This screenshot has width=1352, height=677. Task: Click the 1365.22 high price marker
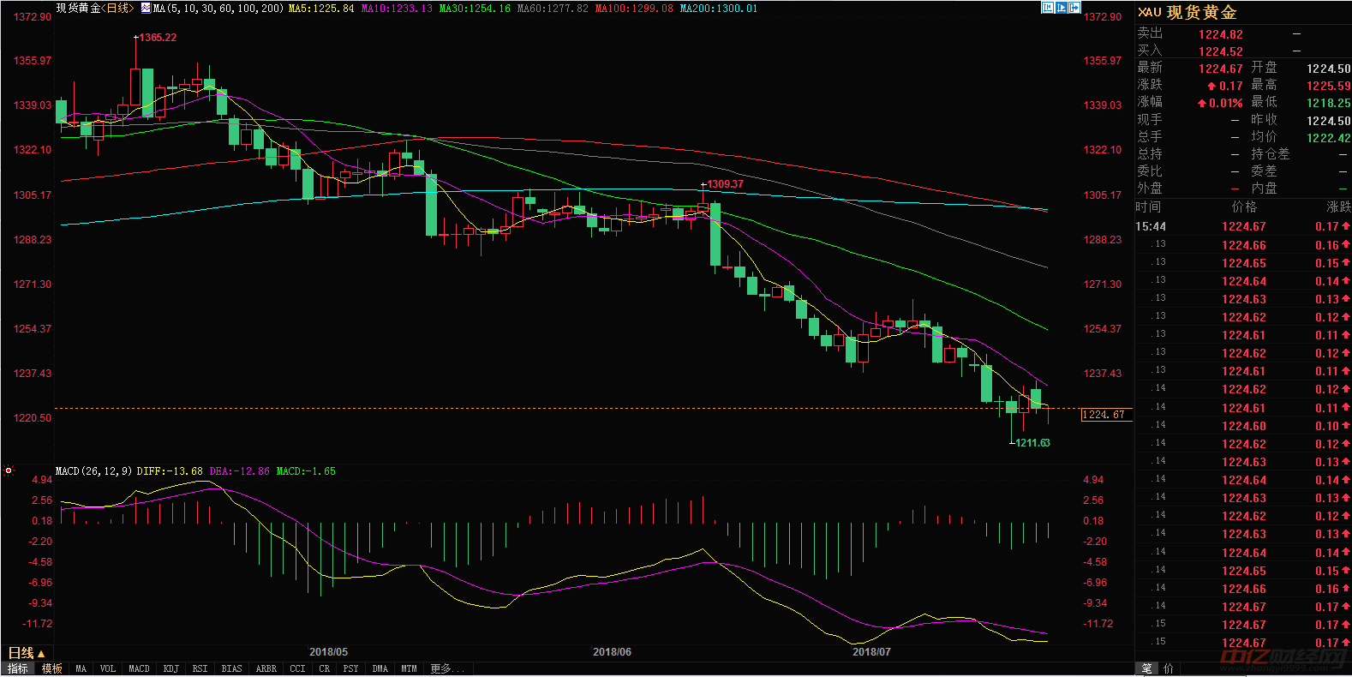158,38
